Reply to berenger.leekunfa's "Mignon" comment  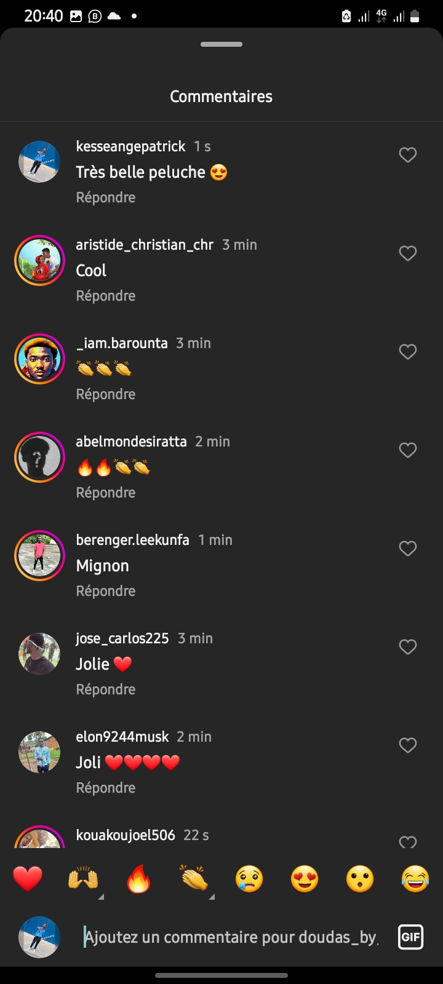click(106, 591)
